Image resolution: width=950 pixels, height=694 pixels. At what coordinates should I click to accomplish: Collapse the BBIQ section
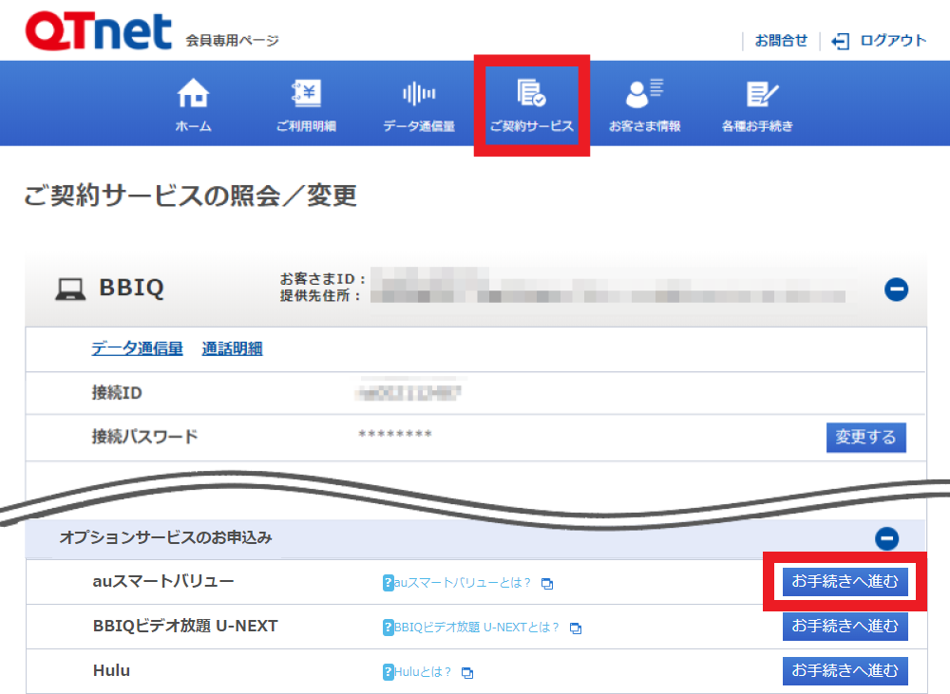tap(896, 290)
